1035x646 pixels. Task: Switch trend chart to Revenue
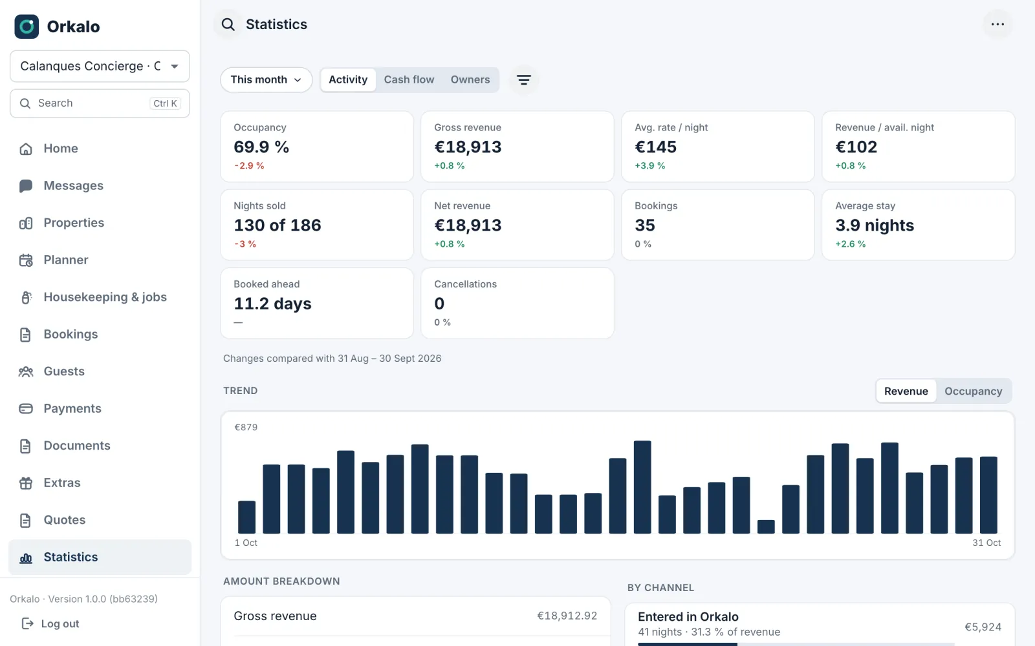(906, 391)
